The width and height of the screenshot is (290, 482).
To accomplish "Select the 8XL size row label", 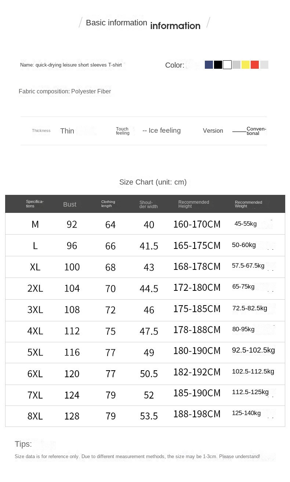I will coord(35,416).
